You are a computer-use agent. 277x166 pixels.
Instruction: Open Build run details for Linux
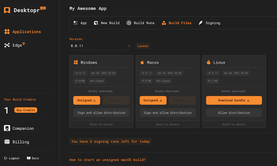234,124
